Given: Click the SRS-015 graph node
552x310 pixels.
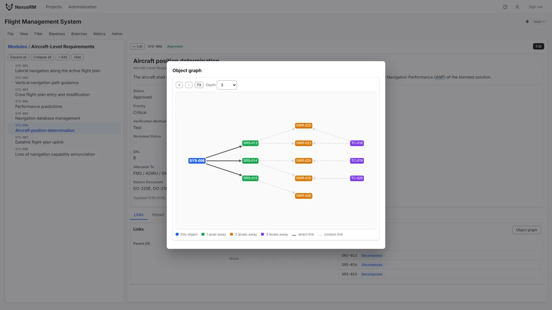Looking at the screenshot, I should pos(250,178).
